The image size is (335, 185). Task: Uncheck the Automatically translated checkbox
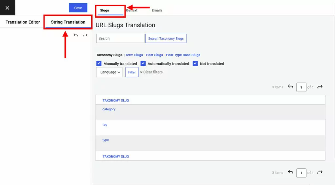(x=143, y=64)
